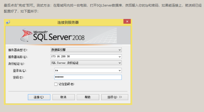The image size is (204, 112).
Task: Click the 身份验证(A) label
Action: (16, 64)
